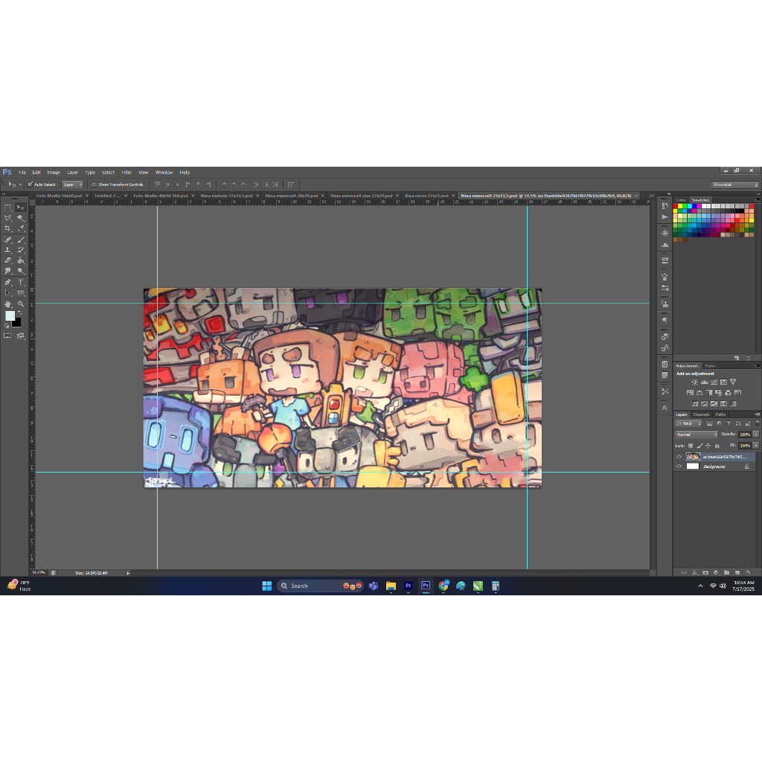Select the Horizontal Type tool
Viewport: 762px width, 762px height.
[x=21, y=283]
